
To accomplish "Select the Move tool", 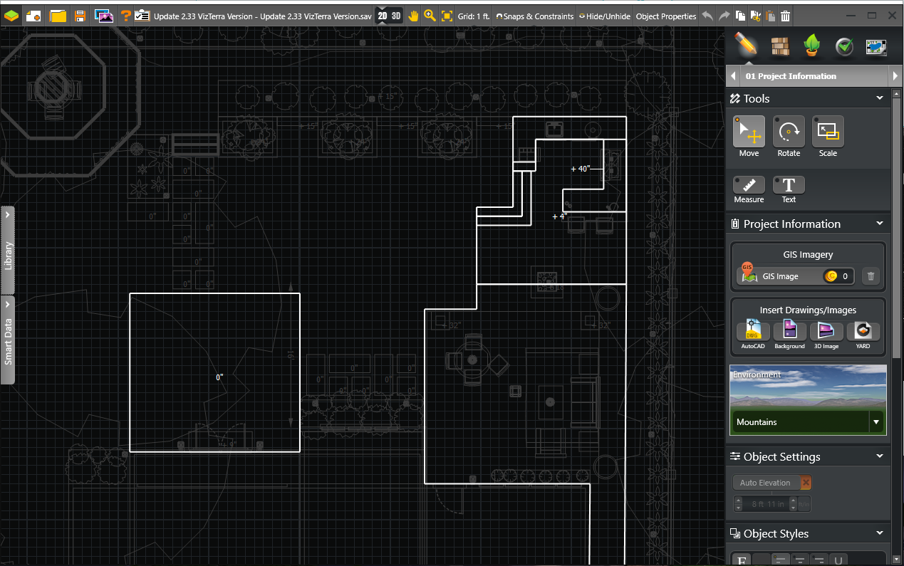I will [749, 135].
